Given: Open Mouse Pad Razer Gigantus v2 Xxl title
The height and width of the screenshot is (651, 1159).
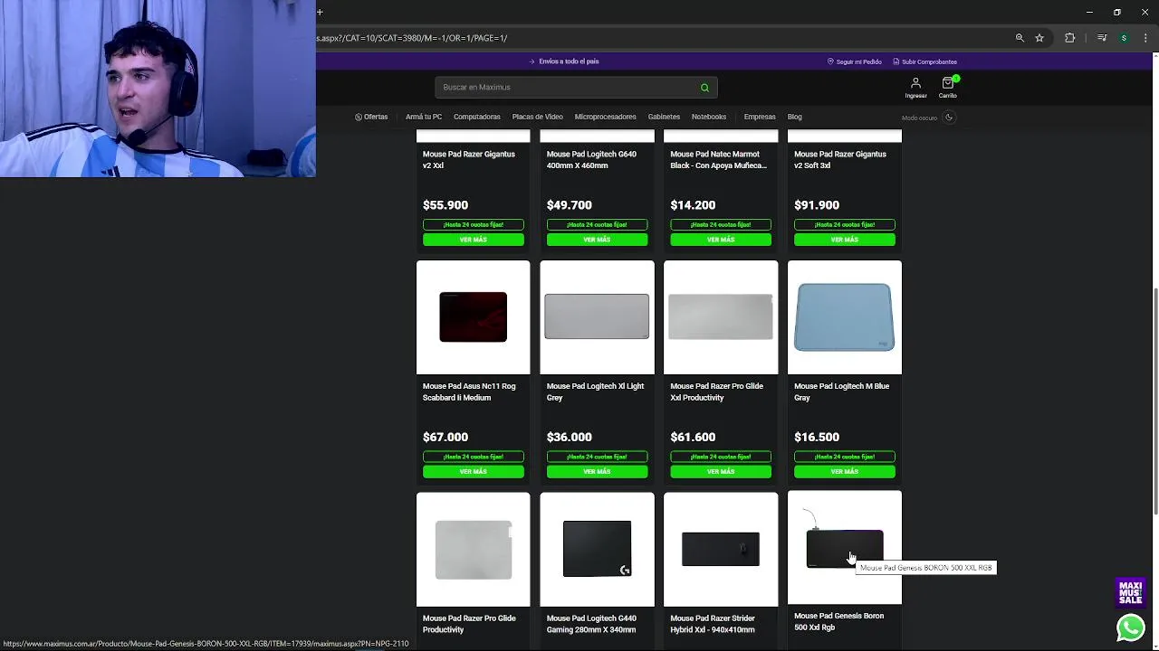Looking at the screenshot, I should tap(469, 160).
